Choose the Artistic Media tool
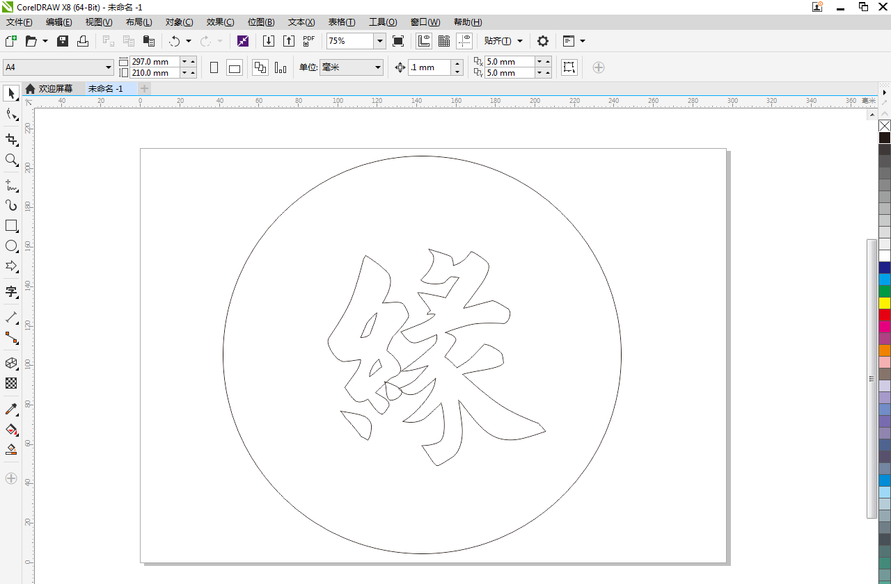 (x=11, y=206)
